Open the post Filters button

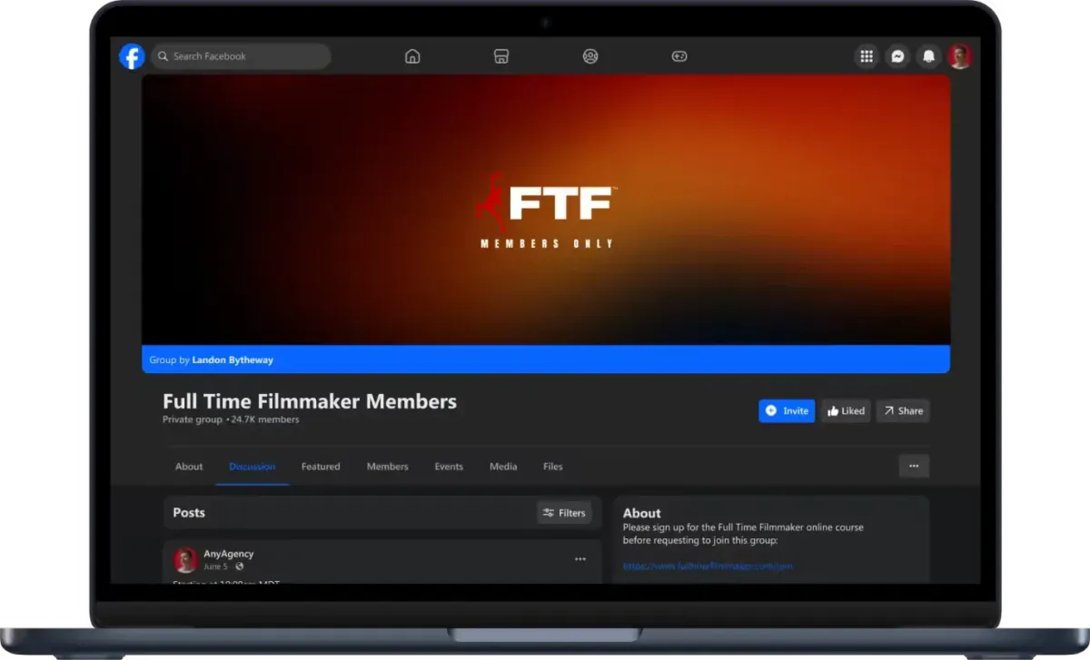point(564,513)
